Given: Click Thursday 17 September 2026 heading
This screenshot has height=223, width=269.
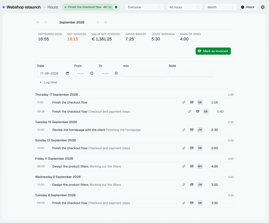Looking at the screenshot, I should 56,95.
